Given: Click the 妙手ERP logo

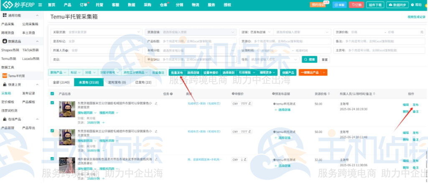Looking at the screenshot, I should (18, 5).
